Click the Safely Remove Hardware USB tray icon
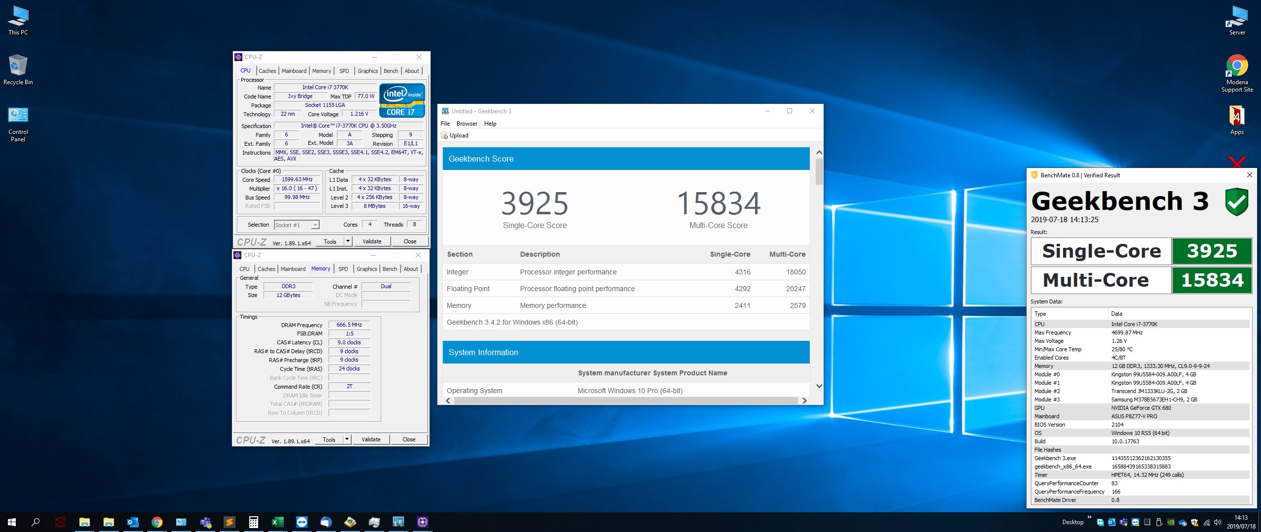Screen dimensions: 1261x532 click(x=1159, y=523)
